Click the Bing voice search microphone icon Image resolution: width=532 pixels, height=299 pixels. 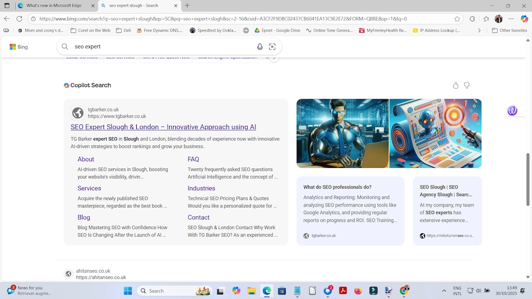point(260,47)
